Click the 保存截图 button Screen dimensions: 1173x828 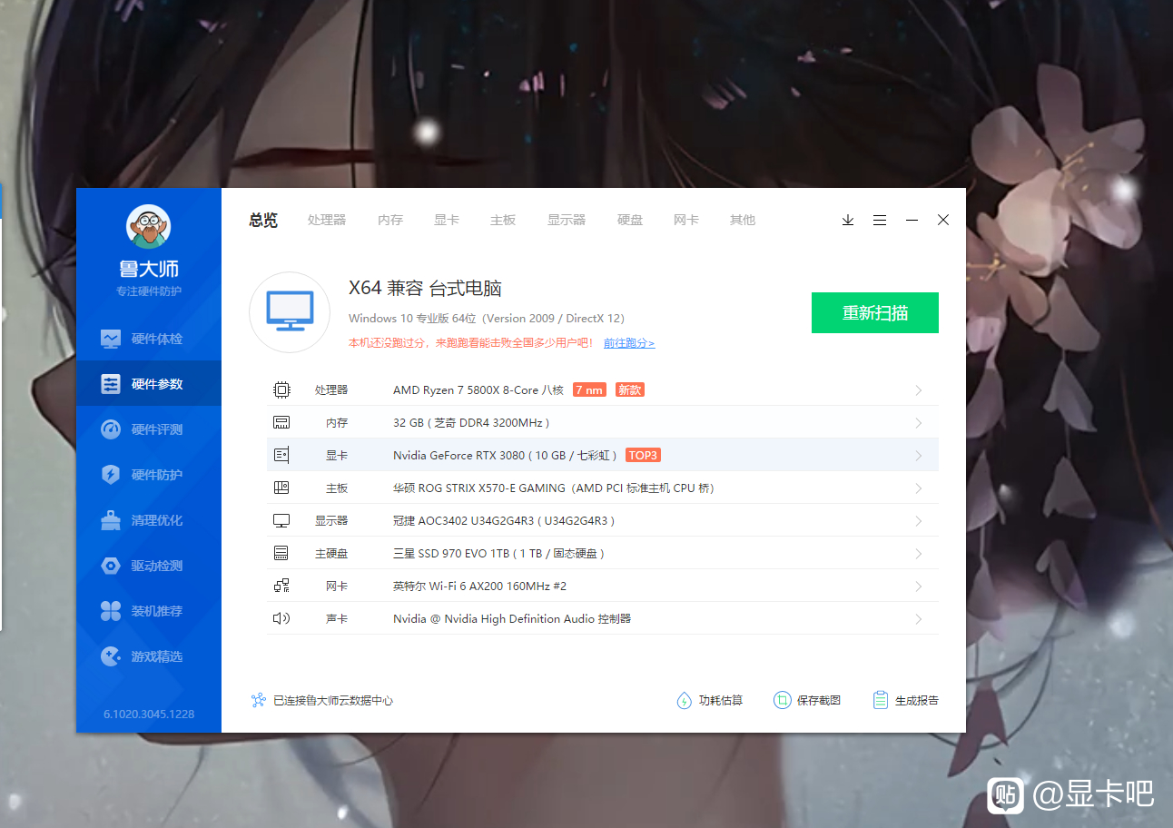coord(807,700)
